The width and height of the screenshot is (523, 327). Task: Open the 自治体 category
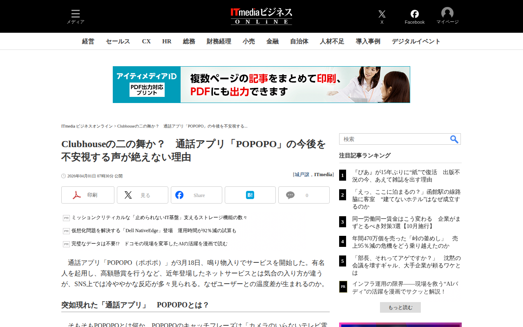click(x=299, y=41)
